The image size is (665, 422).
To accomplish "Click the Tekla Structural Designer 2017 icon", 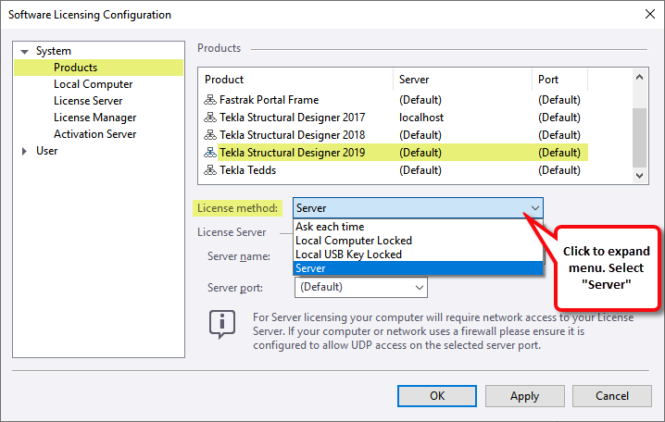I will [210, 118].
